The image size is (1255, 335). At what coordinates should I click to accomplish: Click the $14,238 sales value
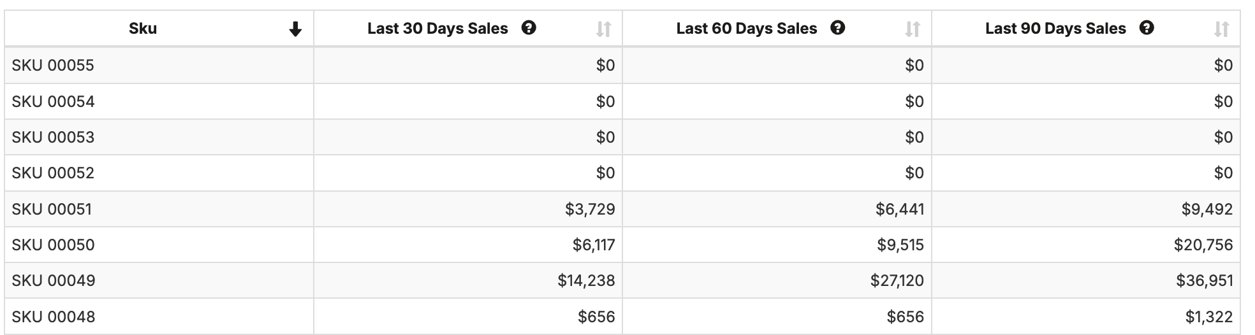[x=586, y=280]
